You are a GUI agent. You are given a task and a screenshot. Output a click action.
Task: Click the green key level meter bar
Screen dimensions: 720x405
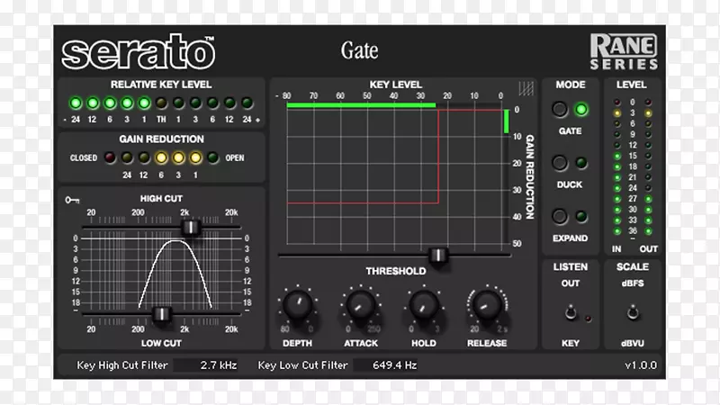(361, 105)
